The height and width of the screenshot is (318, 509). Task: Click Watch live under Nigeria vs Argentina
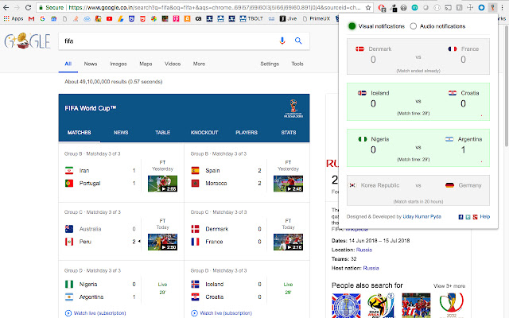tap(95, 313)
